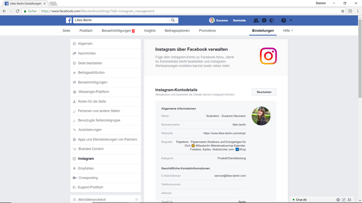The width and height of the screenshot is (362, 203).
Task: Open the Promotions tab
Action: point(207,31)
